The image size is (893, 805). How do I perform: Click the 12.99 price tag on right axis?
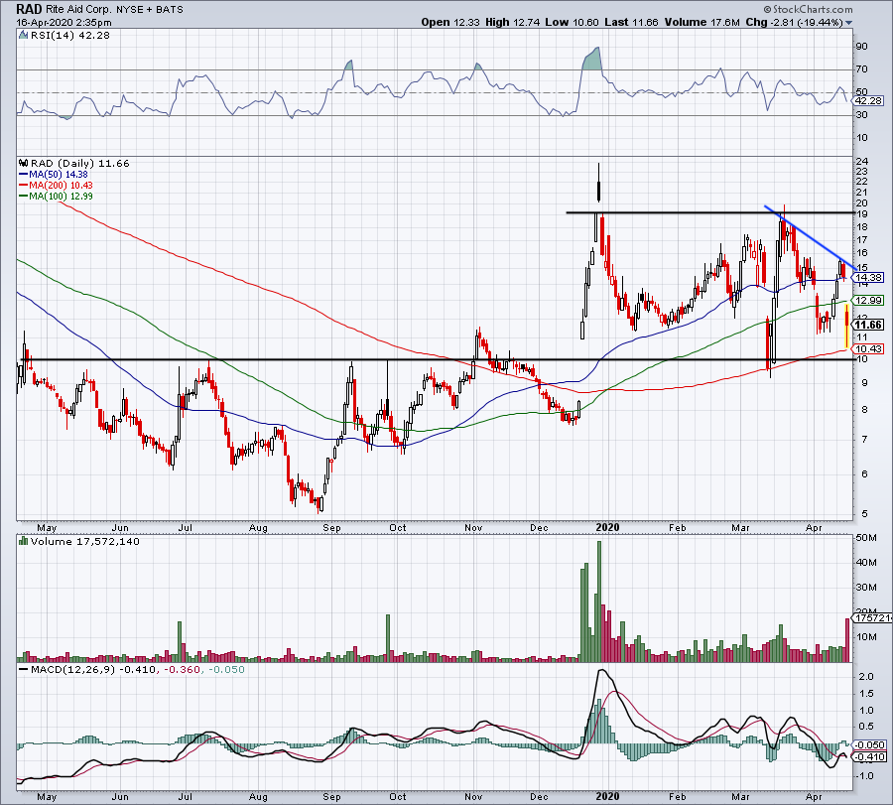click(x=869, y=300)
